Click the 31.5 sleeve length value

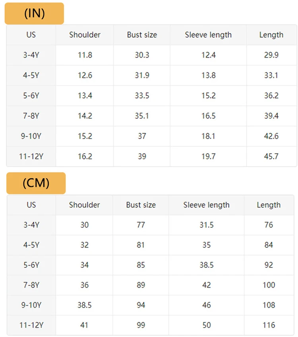[206, 225]
